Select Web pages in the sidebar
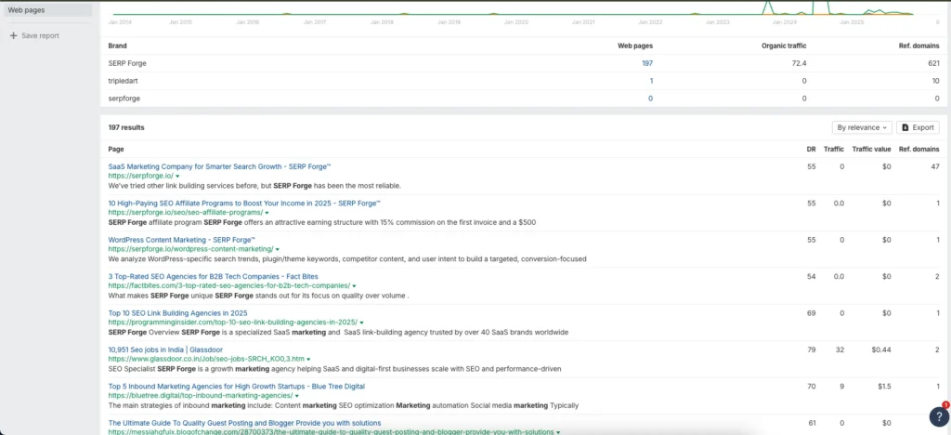The width and height of the screenshot is (951, 435). [x=27, y=9]
